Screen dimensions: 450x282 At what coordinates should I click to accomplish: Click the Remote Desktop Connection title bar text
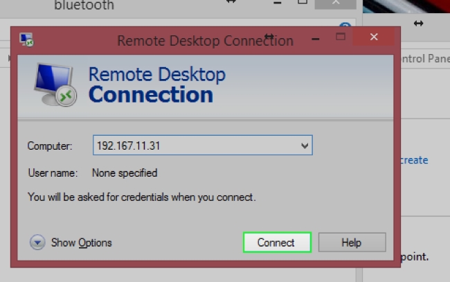pyautogui.click(x=205, y=40)
